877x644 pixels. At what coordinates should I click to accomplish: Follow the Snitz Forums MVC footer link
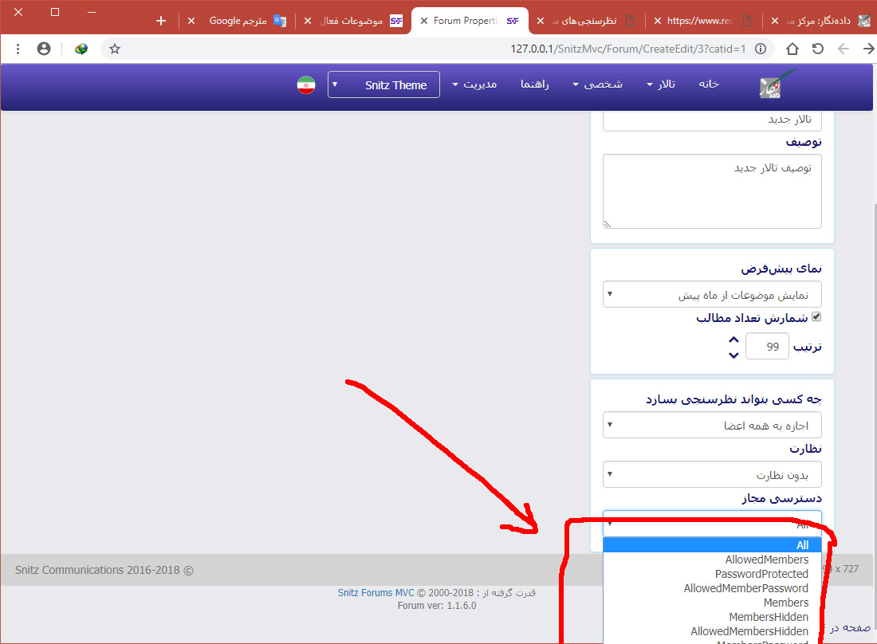pyautogui.click(x=376, y=593)
